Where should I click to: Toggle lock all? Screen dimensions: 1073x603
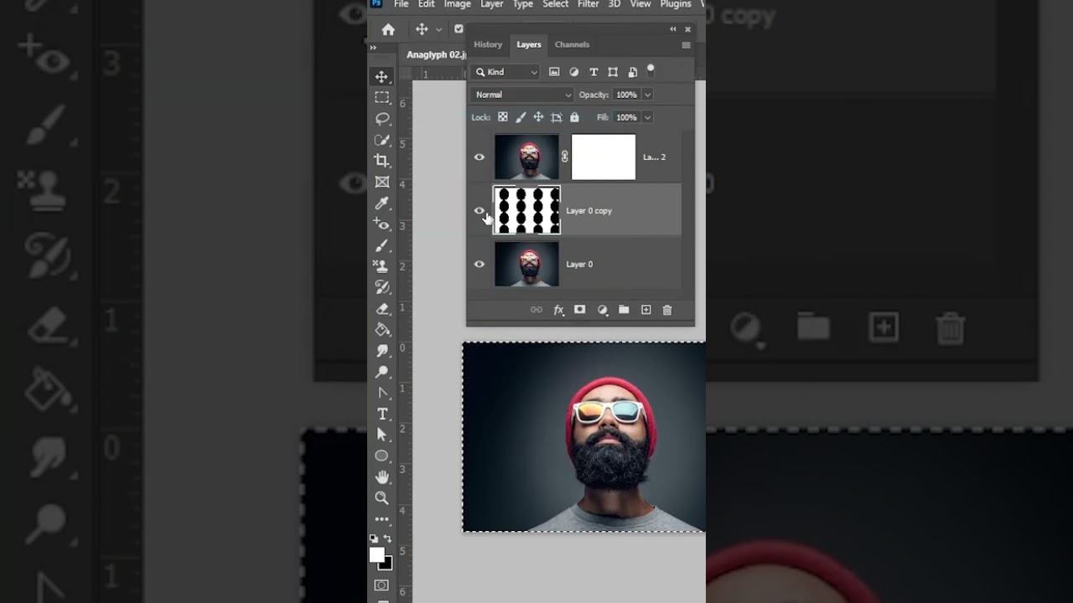click(x=574, y=117)
